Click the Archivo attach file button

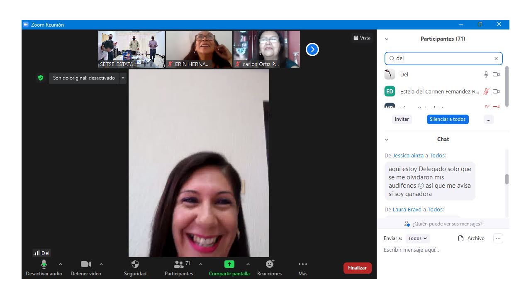click(x=471, y=238)
